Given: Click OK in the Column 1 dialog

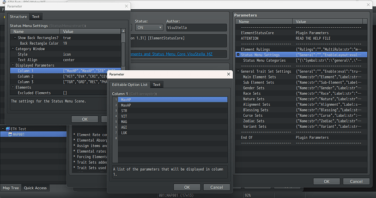Looking at the screenshot, I should point(187,187).
